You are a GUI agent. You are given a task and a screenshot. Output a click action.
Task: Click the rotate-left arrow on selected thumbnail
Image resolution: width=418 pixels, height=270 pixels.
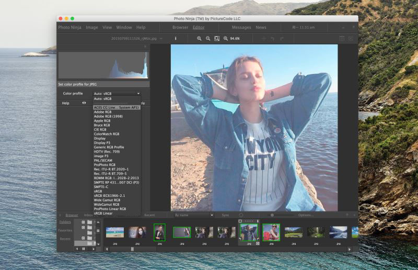tap(240, 239)
